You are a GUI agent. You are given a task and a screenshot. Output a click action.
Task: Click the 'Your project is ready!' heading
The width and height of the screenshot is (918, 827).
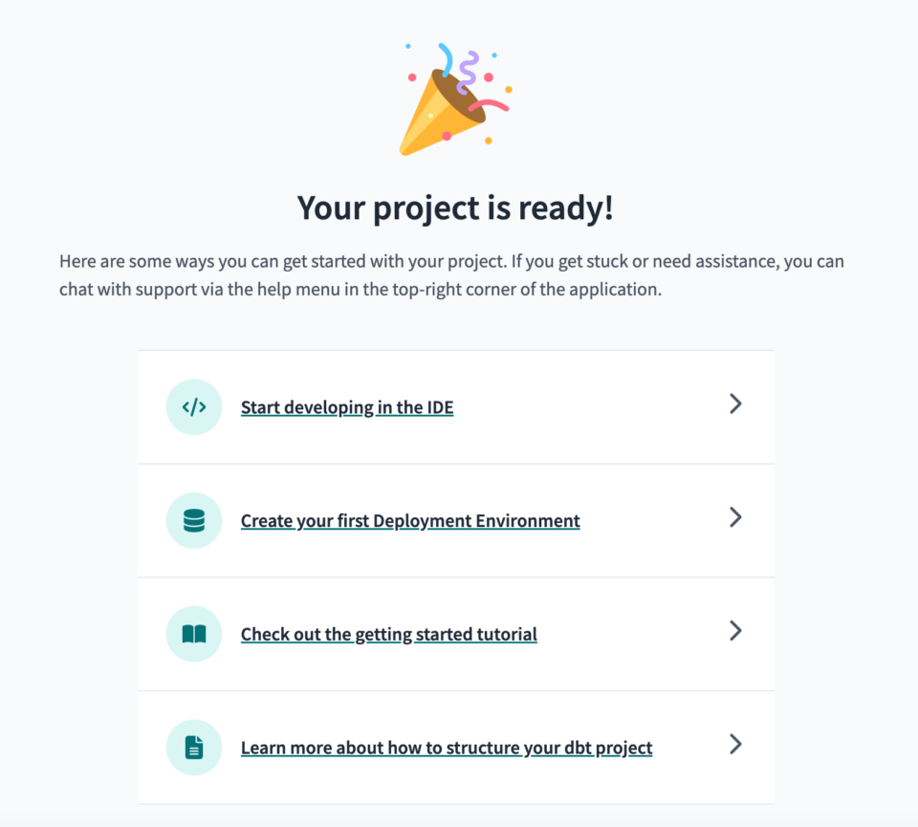(x=455, y=207)
